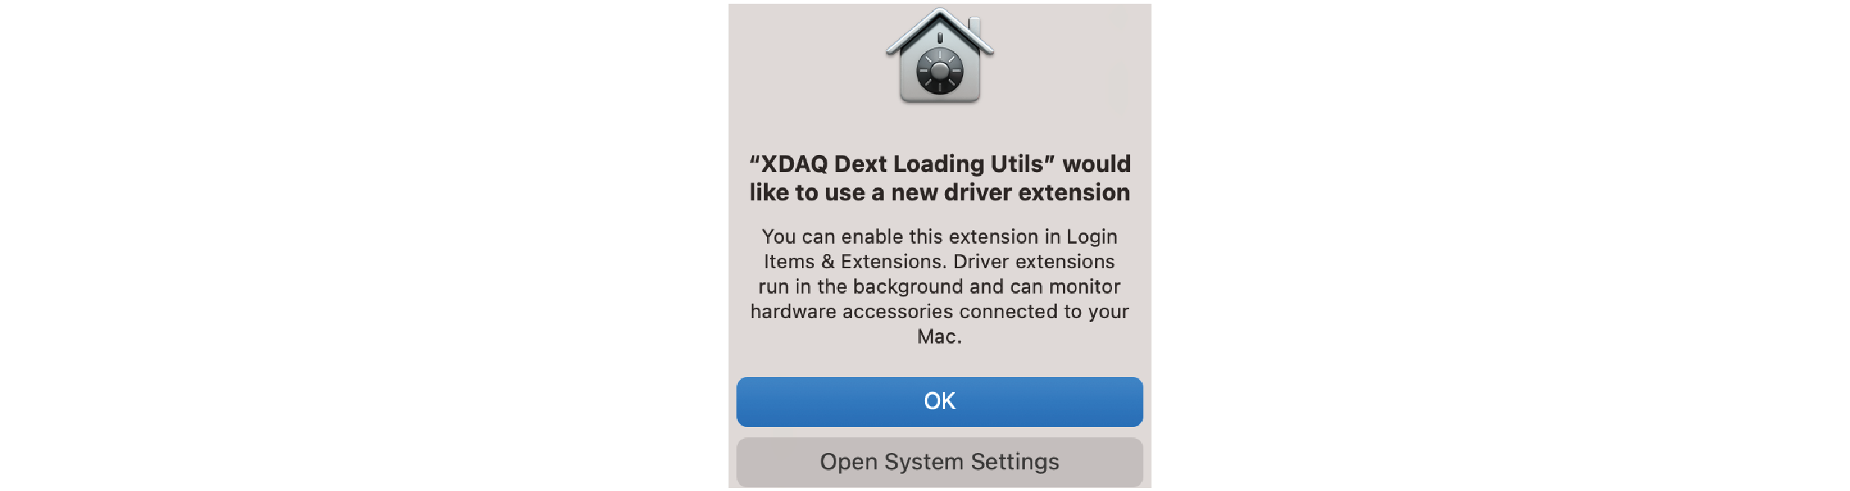Click the combination dial knob on the vault icon
Screen dimensions: 1850x491
939,72
